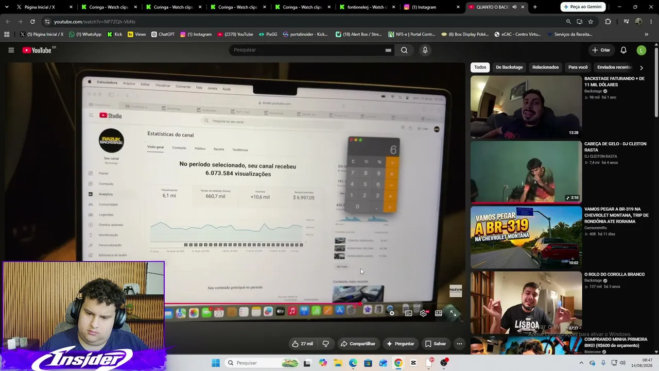Expand the system tray hidden icons

pos(581,363)
